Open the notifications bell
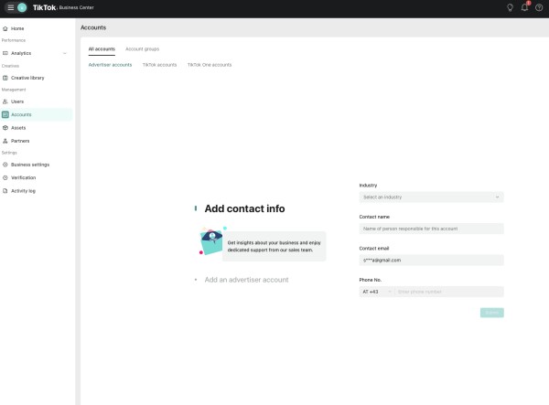The image size is (549, 405). pos(525,7)
